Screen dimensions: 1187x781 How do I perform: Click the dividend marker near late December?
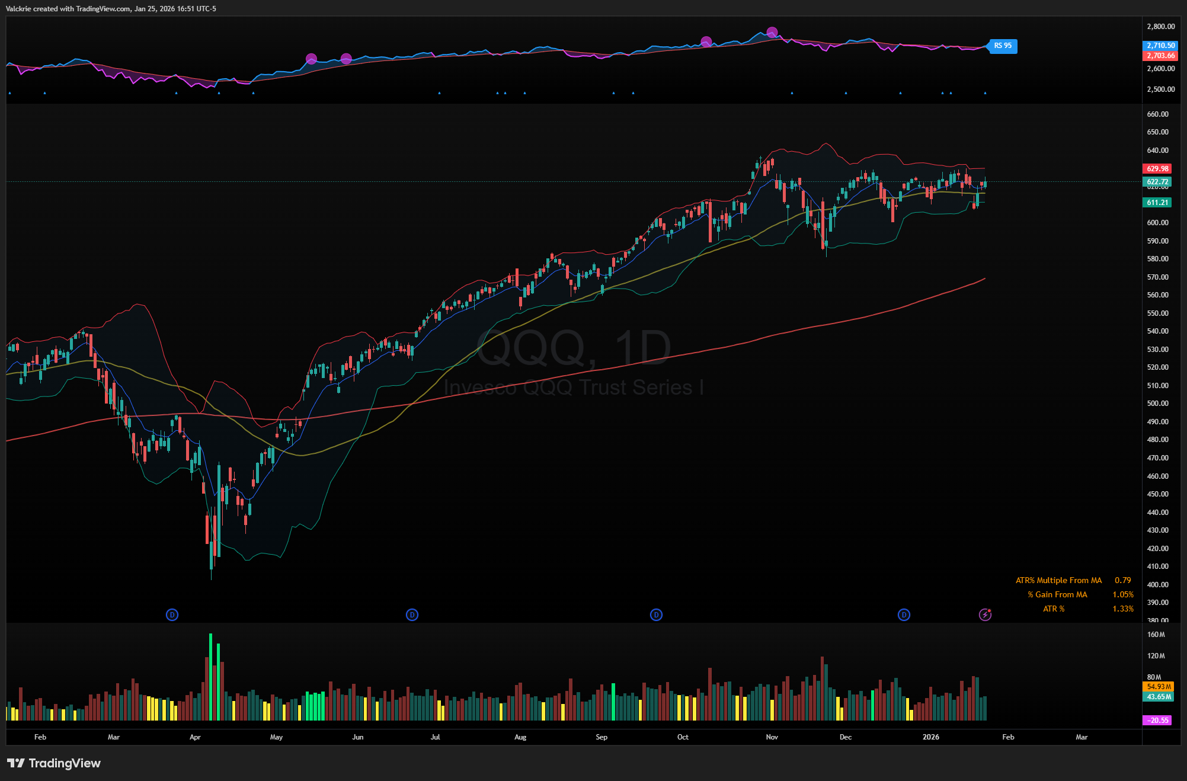pos(904,614)
